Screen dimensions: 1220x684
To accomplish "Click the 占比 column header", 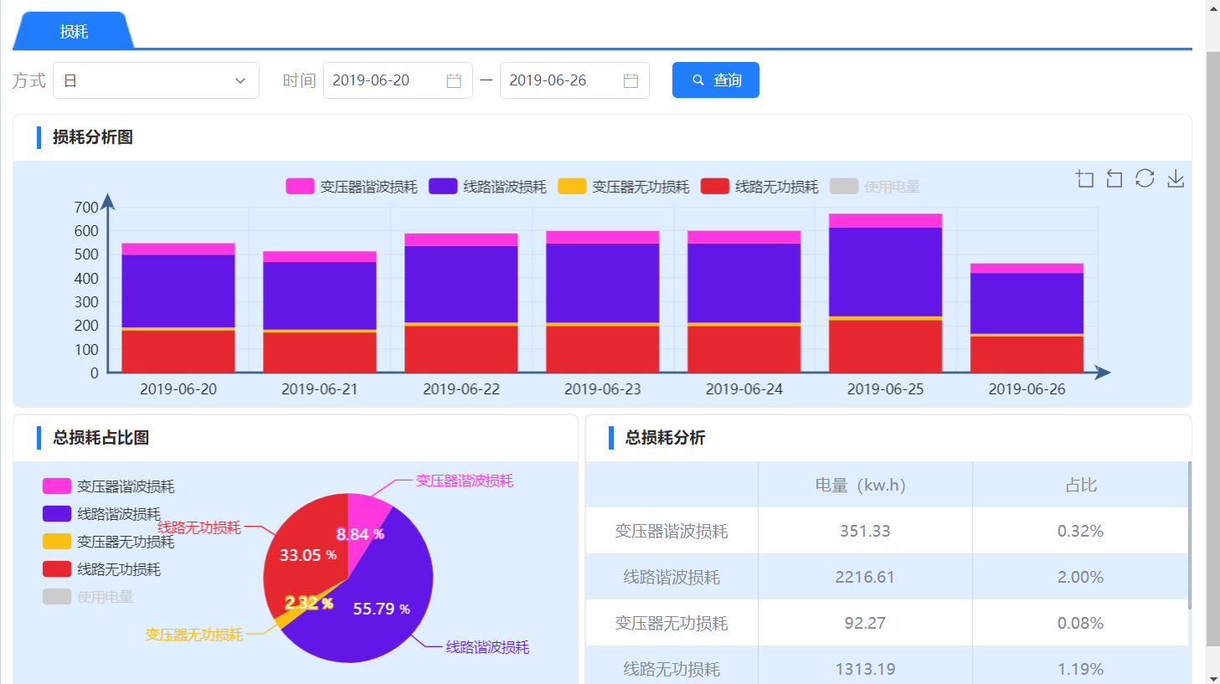I will (1081, 486).
